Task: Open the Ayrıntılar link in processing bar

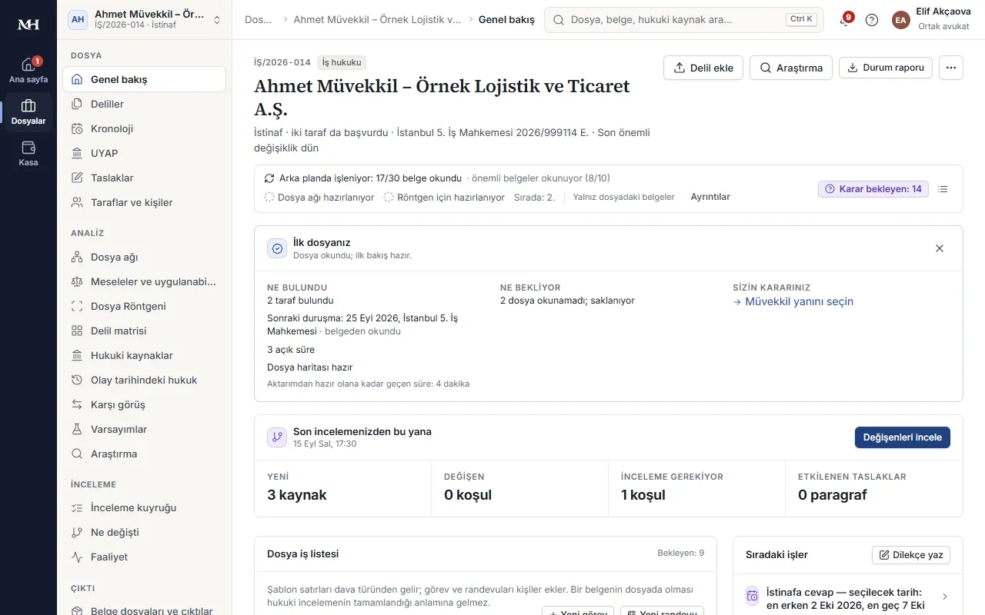Action: [x=710, y=197]
